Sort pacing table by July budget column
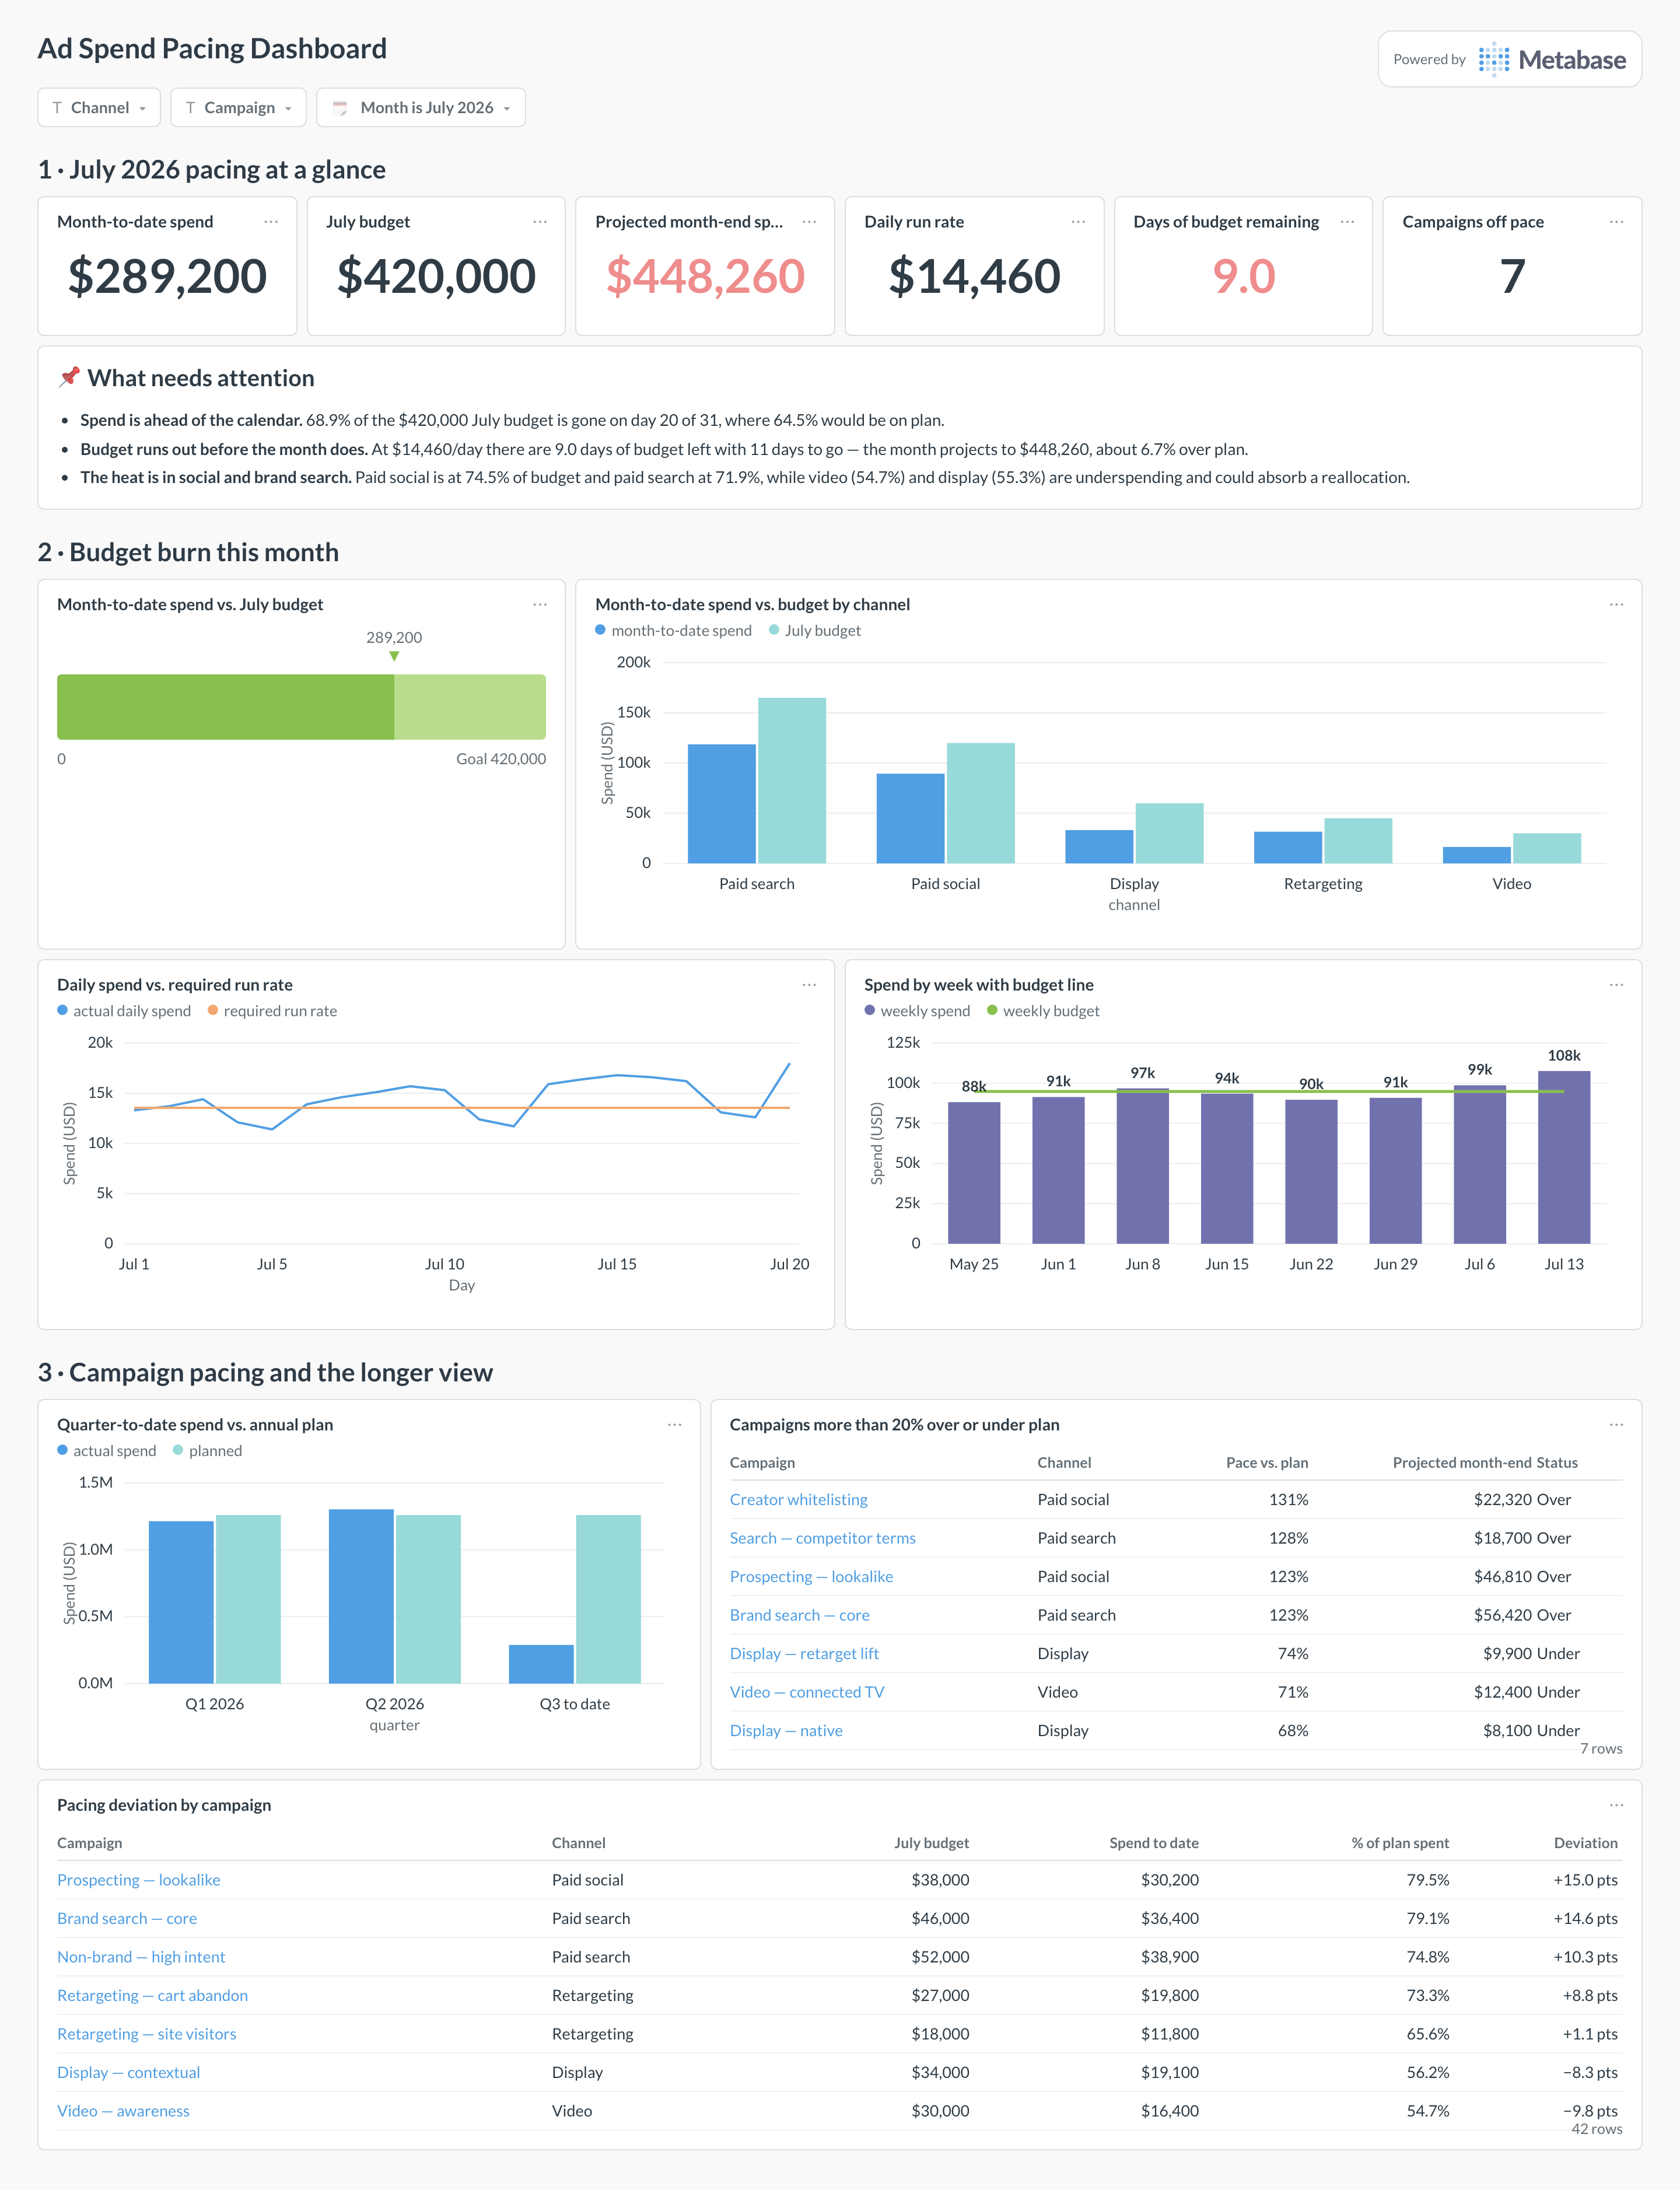 click(931, 1843)
